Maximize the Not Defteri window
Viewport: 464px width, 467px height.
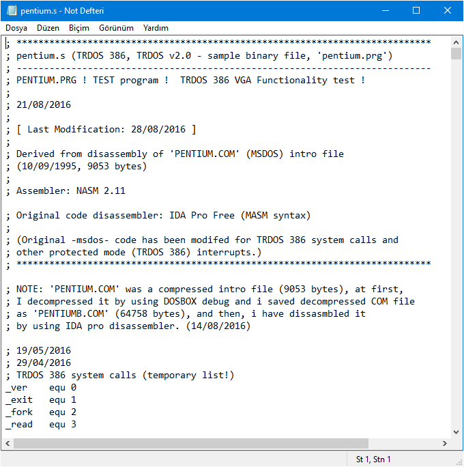[x=416, y=10]
